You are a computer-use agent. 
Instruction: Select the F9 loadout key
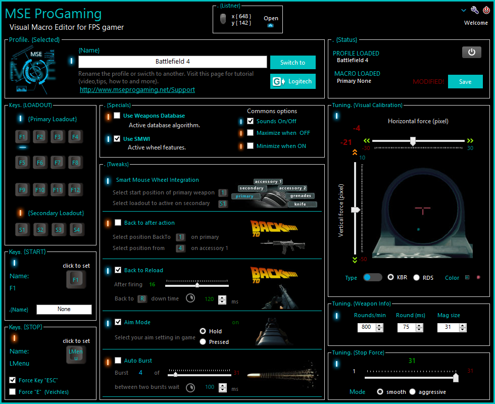click(x=22, y=190)
